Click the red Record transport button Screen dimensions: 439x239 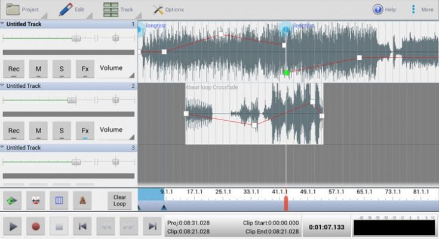(x=36, y=226)
